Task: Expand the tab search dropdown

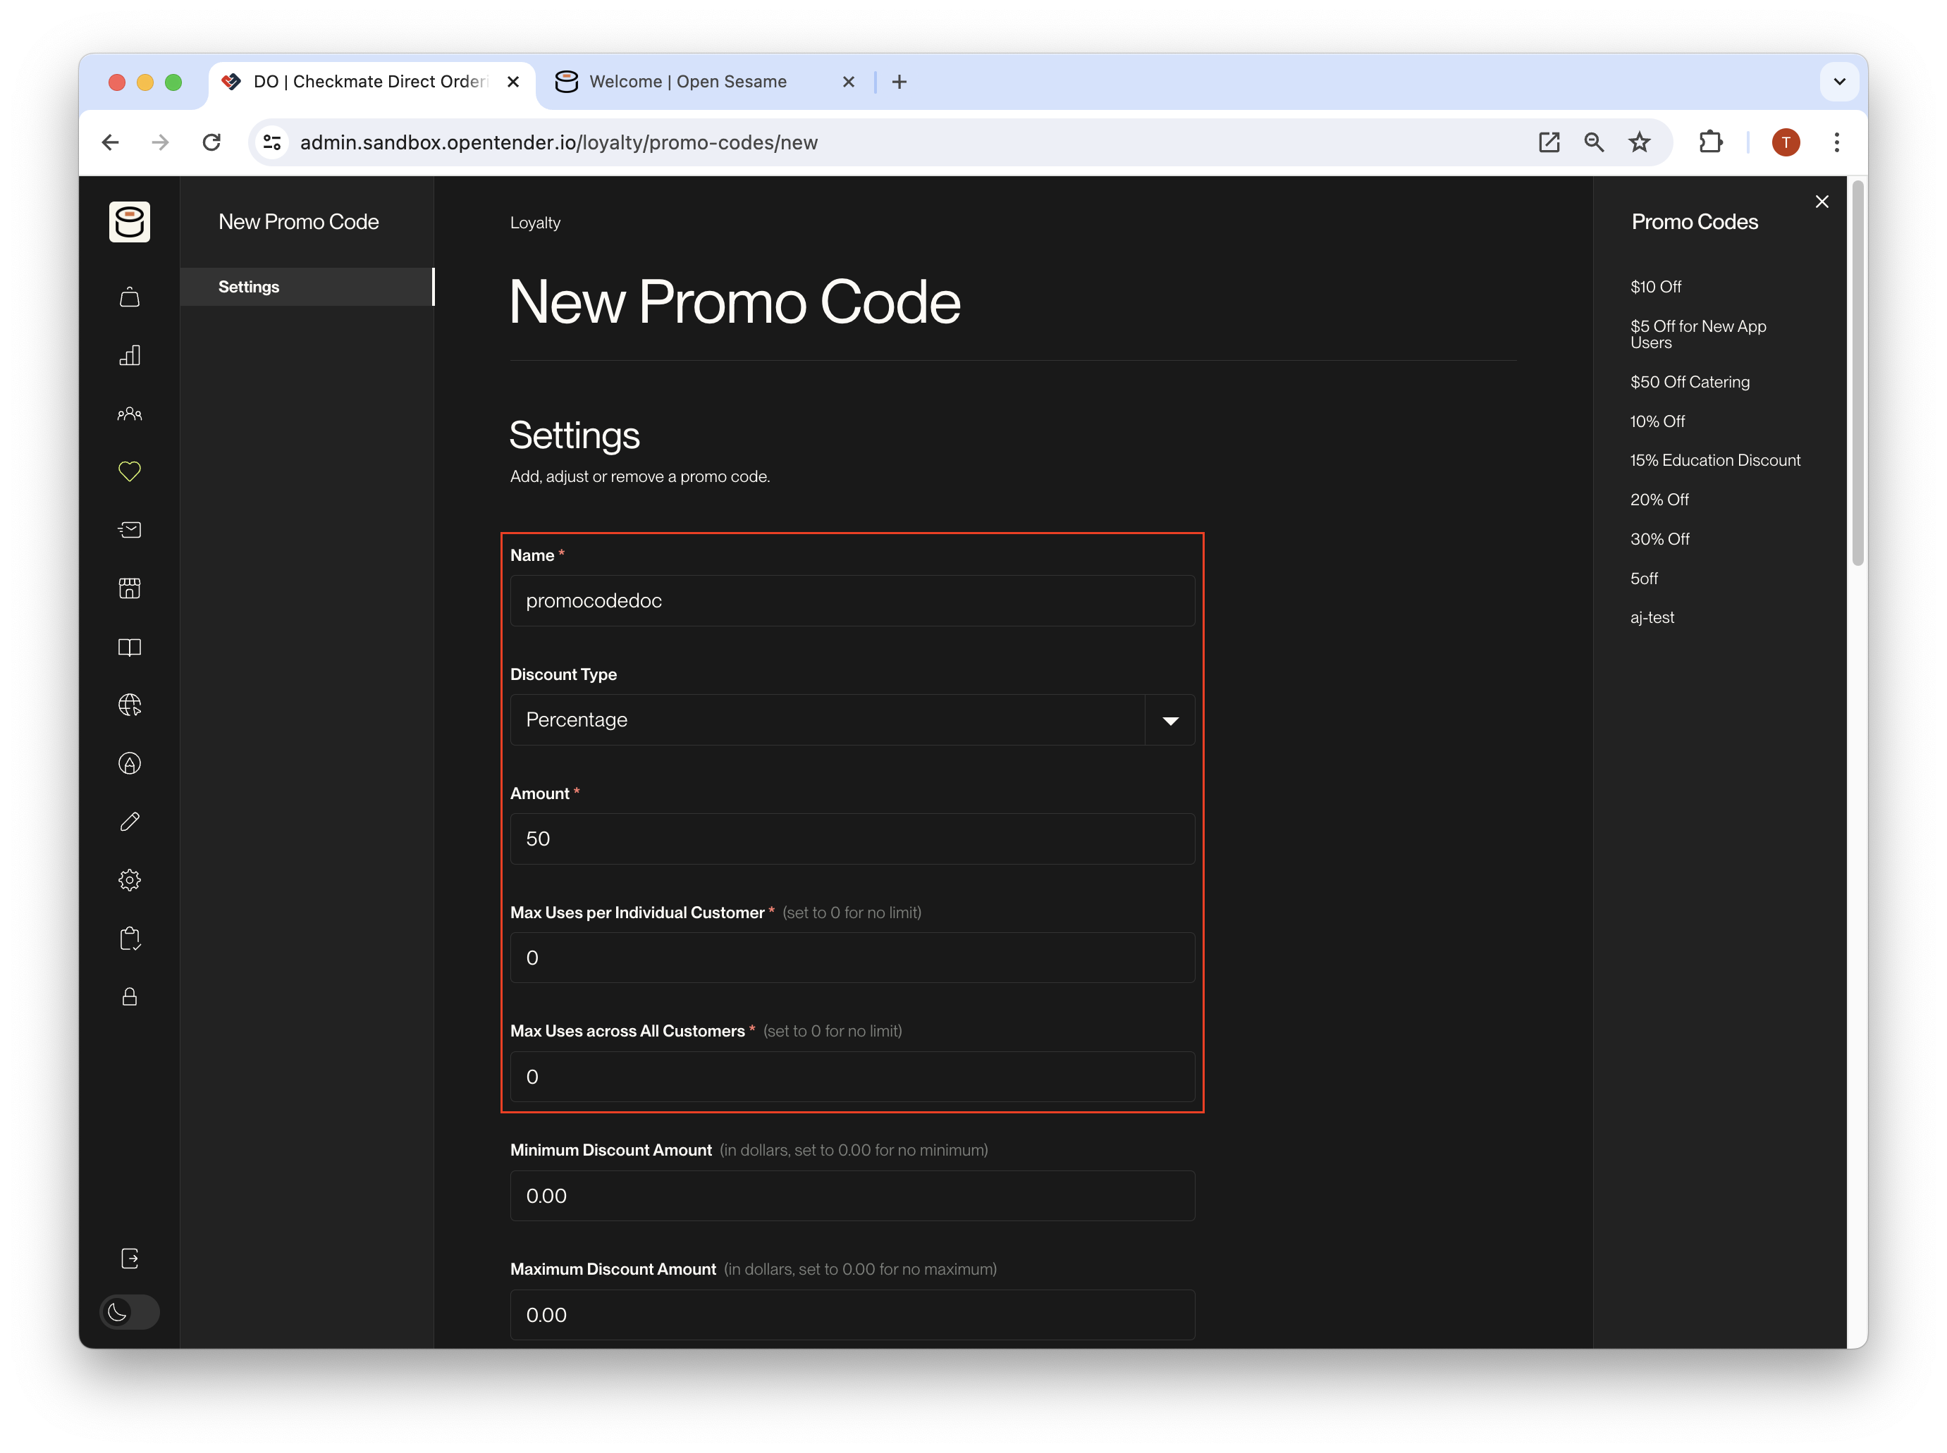Action: [x=1838, y=82]
